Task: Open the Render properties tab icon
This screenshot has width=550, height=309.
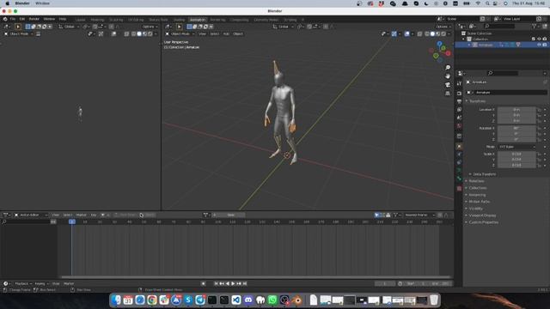Action: coord(459,94)
